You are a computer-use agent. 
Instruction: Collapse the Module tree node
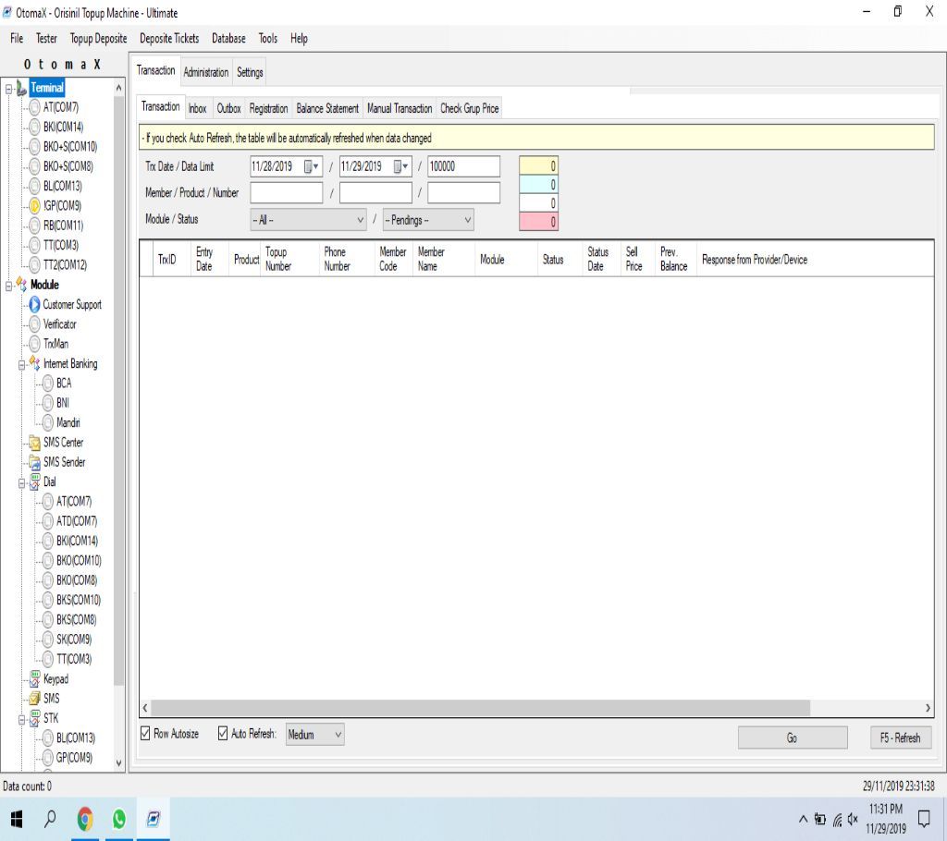click(x=9, y=286)
